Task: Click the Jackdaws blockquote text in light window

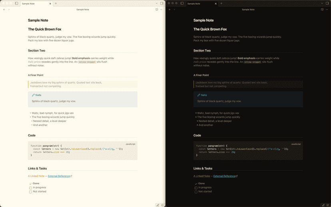Action: click(x=66, y=84)
